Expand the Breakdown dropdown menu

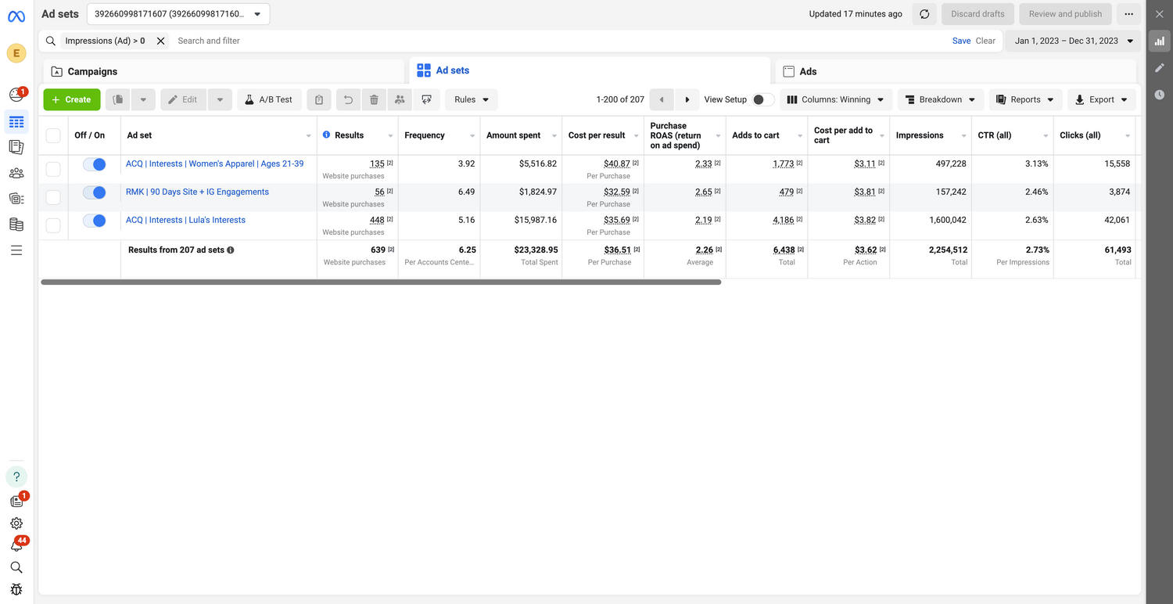click(x=940, y=99)
